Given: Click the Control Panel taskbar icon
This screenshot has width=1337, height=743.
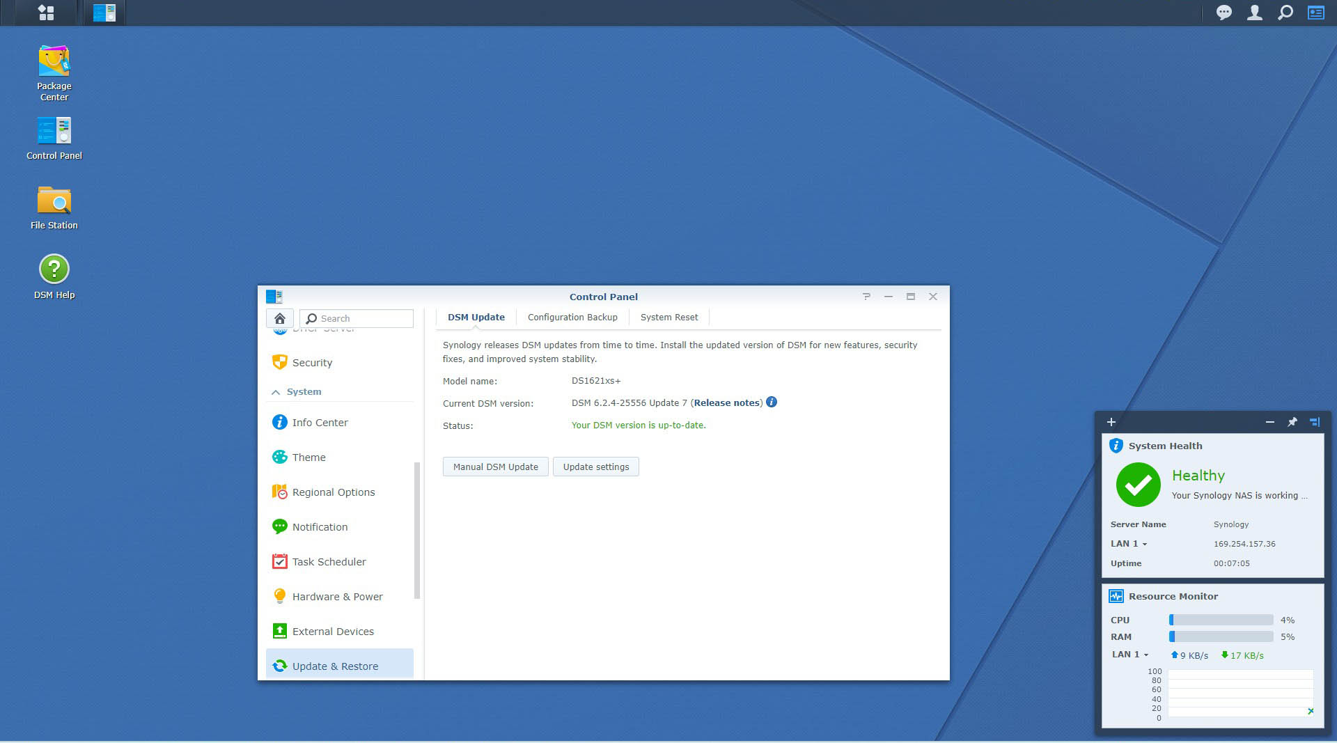Looking at the screenshot, I should coord(104,13).
